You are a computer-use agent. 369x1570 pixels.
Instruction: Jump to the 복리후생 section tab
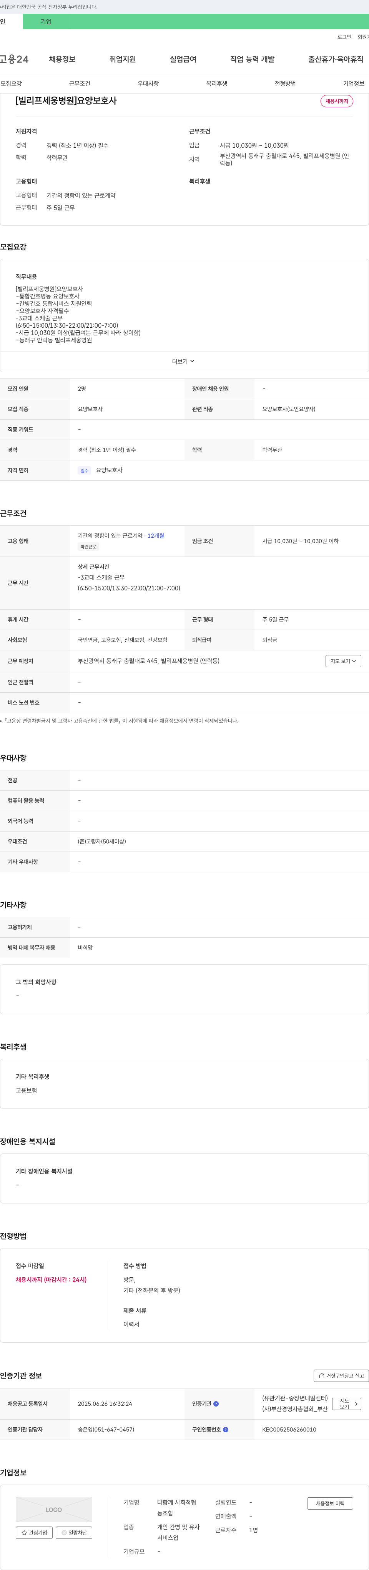coord(216,83)
